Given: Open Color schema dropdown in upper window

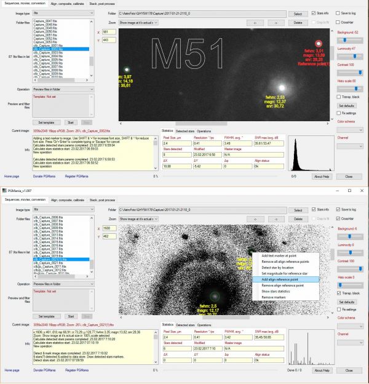Looking at the screenshot, I should click(350, 130).
